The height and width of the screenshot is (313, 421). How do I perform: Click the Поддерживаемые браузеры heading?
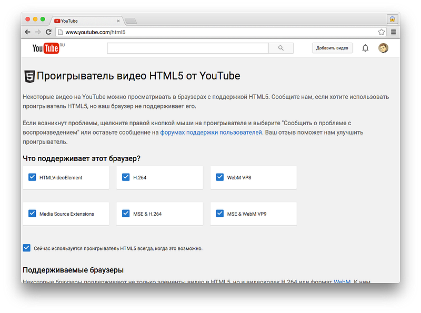73,270
